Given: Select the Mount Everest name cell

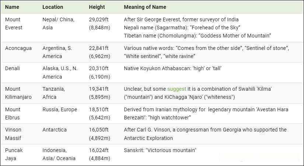Looking at the screenshot, I should (14, 24).
